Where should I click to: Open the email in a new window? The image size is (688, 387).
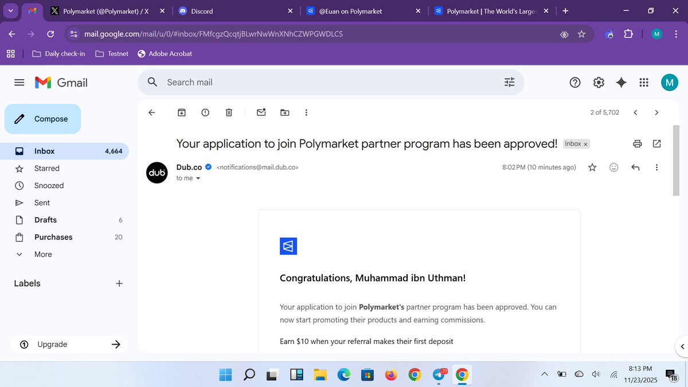656,143
